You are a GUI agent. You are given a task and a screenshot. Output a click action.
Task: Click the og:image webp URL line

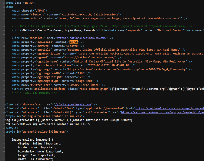pos(102,69)
